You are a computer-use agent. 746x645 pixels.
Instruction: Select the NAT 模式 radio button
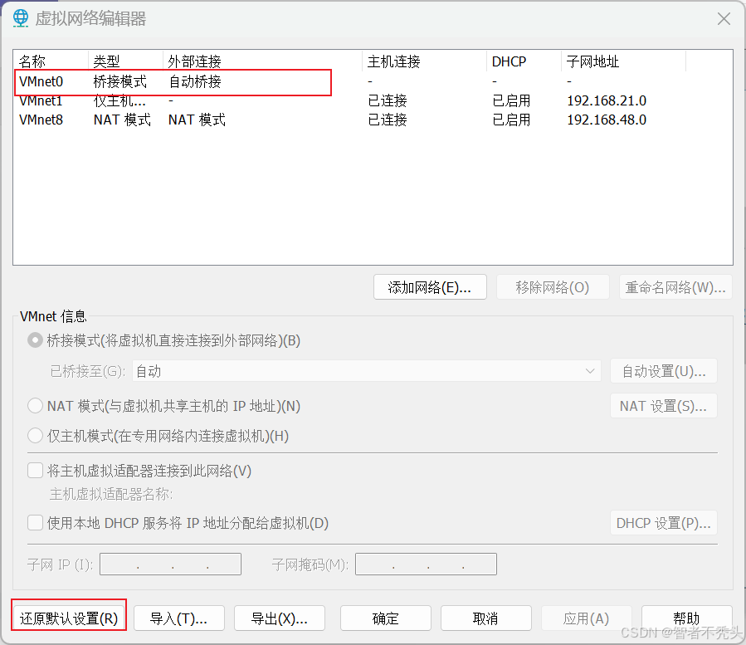(x=35, y=406)
